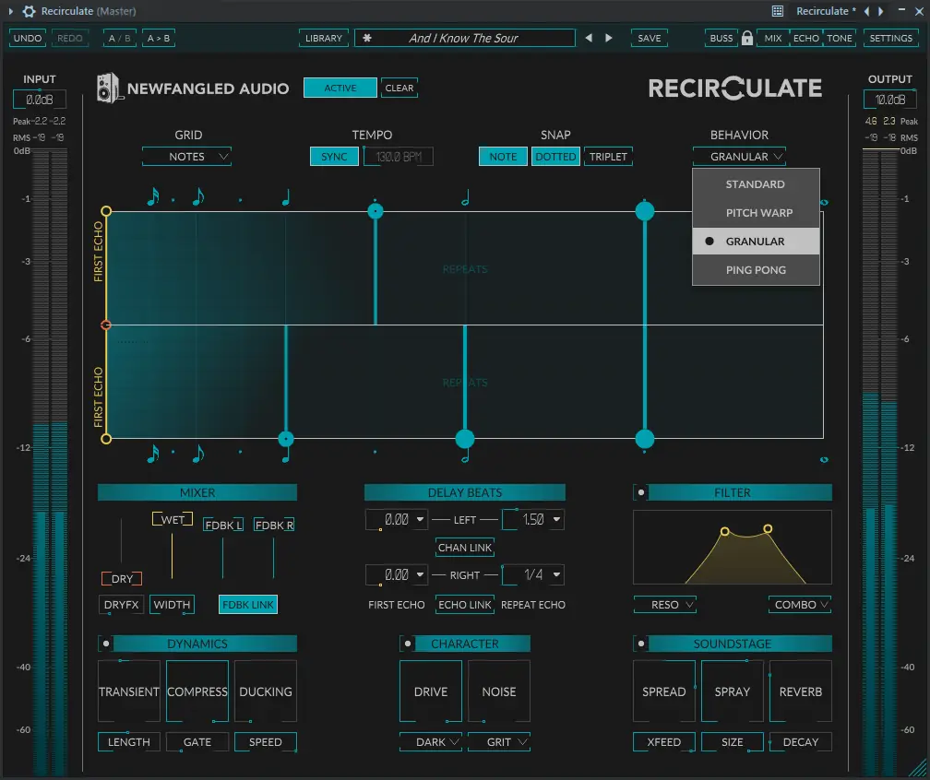The height and width of the screenshot is (780, 930).
Task: Click the A > B copy button
Action: tap(159, 38)
